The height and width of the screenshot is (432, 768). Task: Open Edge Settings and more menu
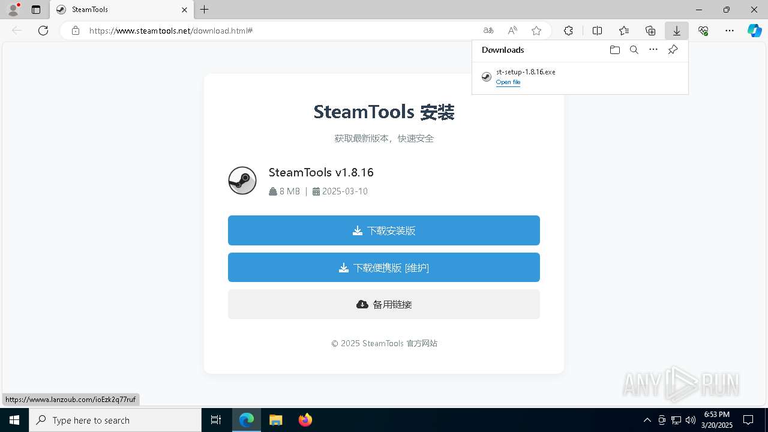[x=730, y=31]
